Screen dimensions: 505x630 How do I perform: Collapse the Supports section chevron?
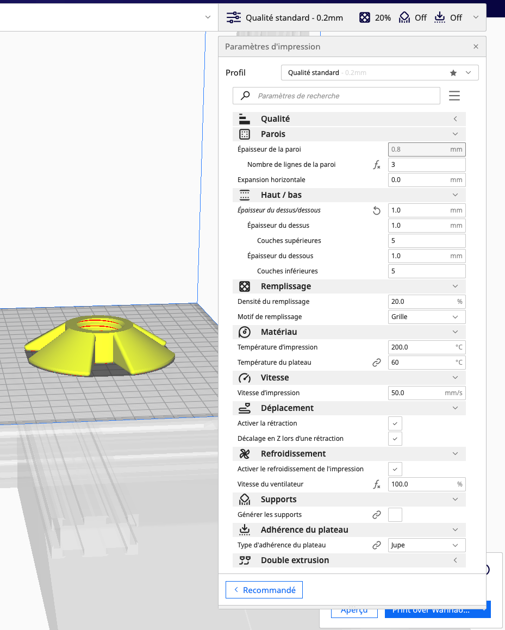[x=455, y=500]
